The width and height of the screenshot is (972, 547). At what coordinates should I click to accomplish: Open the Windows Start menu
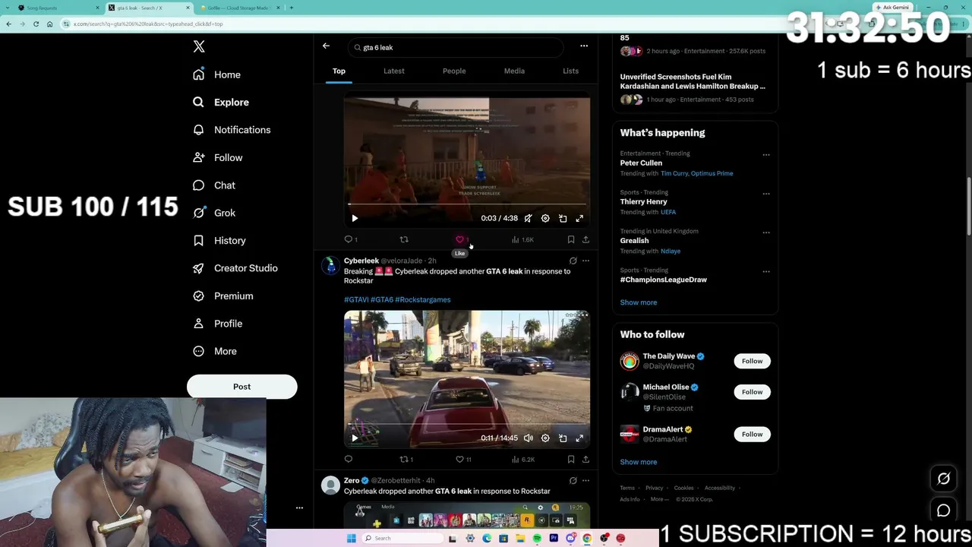pos(351,538)
